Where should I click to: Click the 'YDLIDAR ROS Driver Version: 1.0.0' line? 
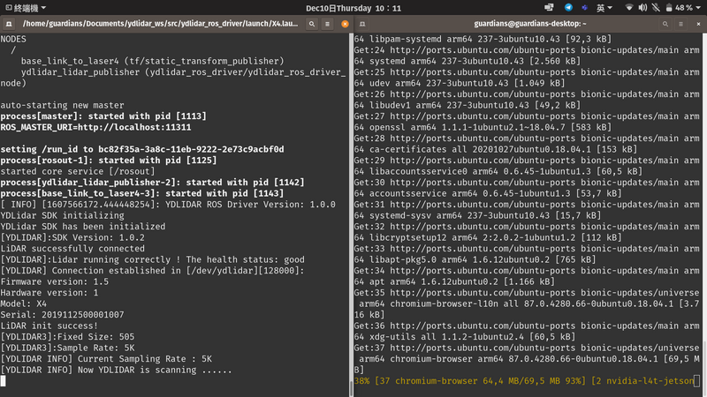coord(168,205)
